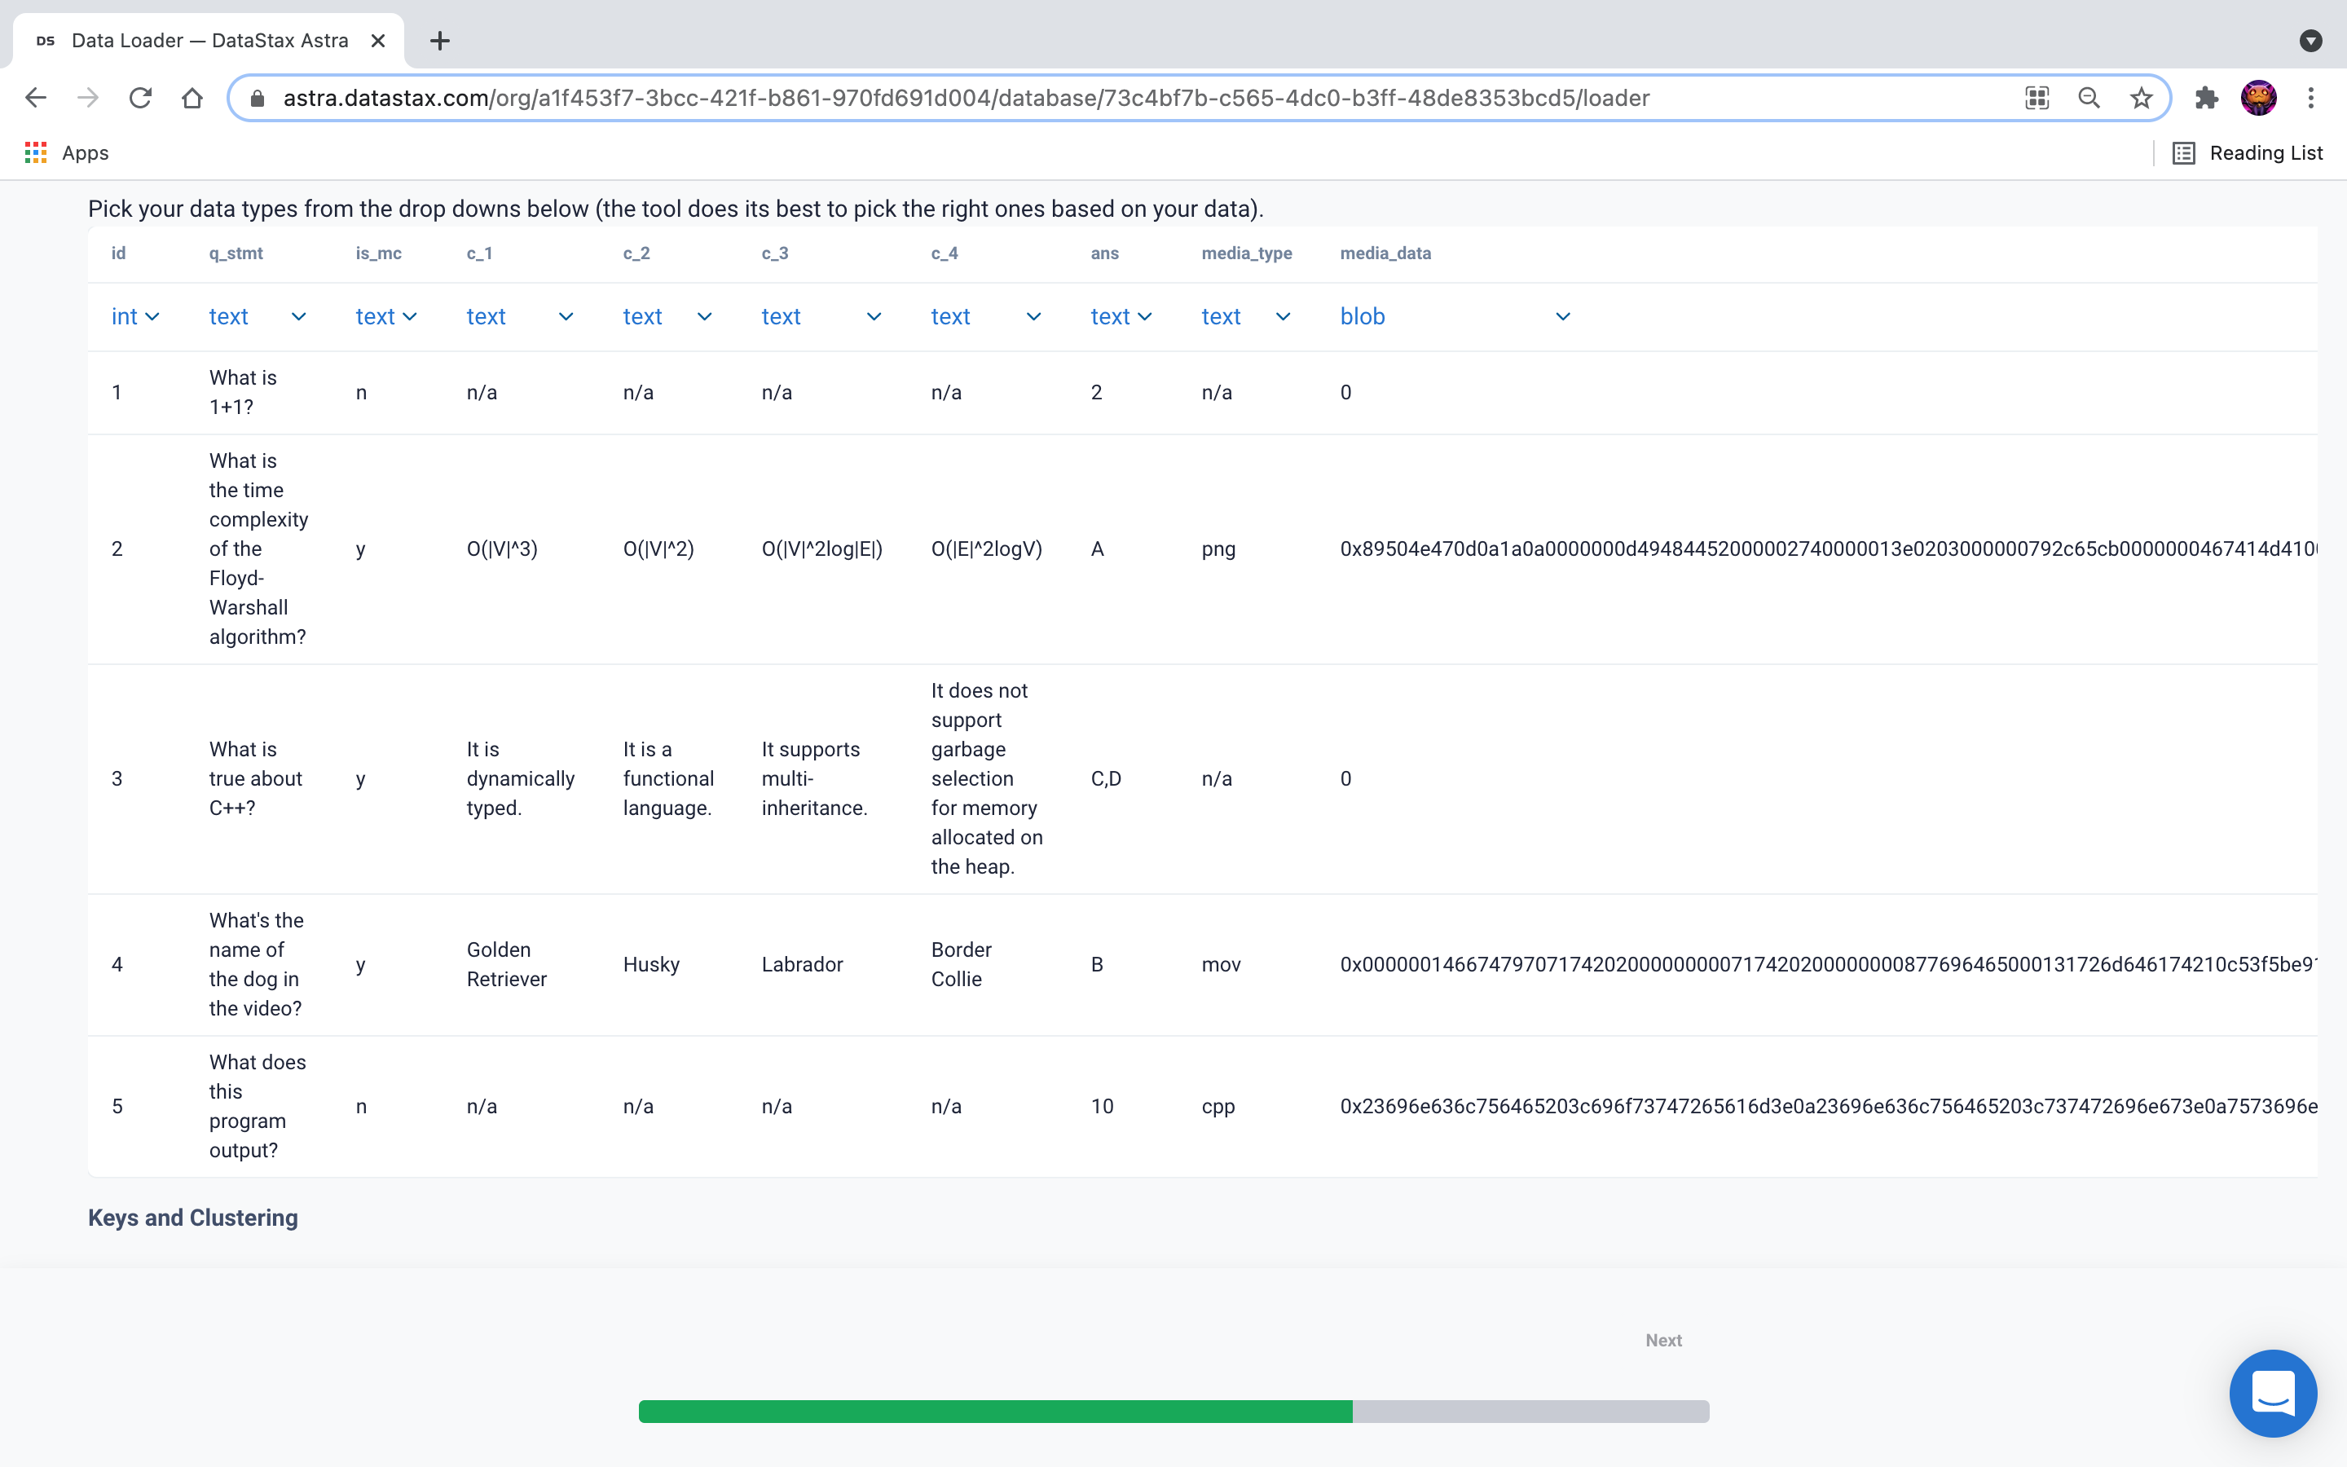The height and width of the screenshot is (1467, 2347).
Task: Open the Chrome three-dot menu
Action: (2311, 98)
